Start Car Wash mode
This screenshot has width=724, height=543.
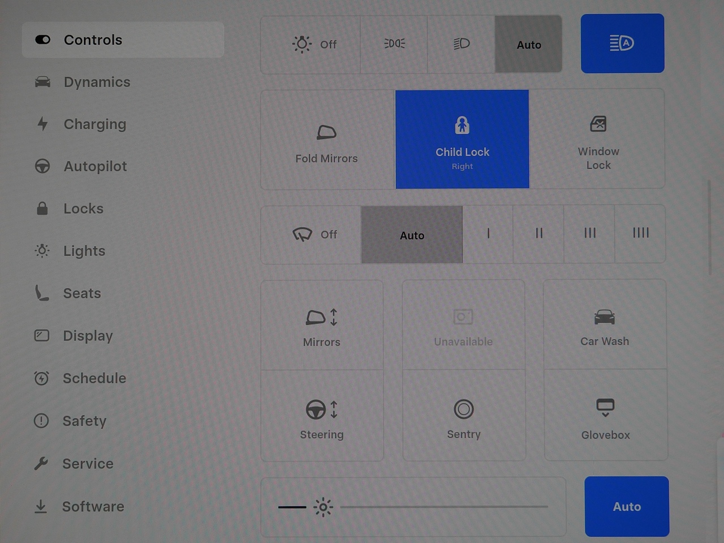(605, 326)
